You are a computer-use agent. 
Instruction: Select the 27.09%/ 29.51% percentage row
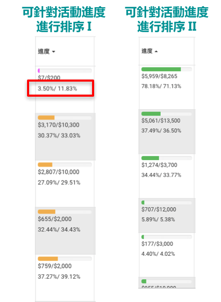click(x=59, y=182)
